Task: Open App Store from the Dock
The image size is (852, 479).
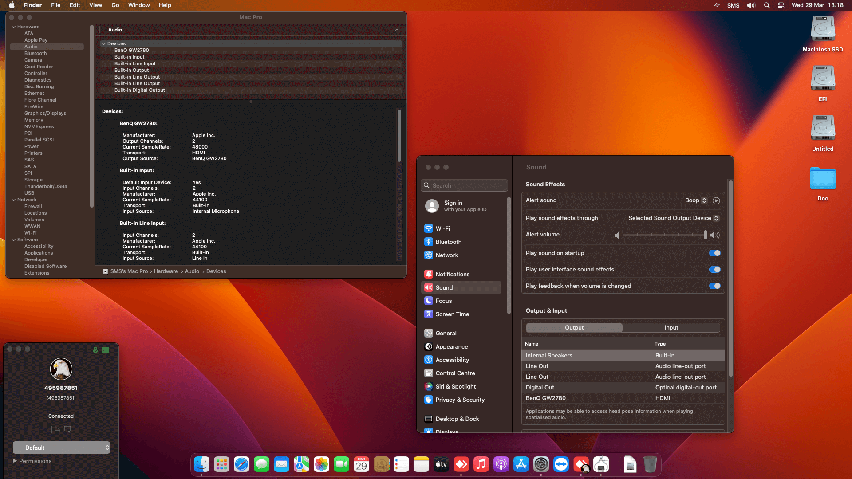Action: click(521, 464)
